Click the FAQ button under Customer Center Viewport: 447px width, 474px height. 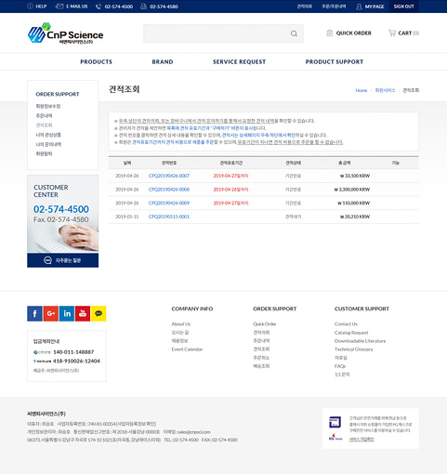(x=63, y=260)
